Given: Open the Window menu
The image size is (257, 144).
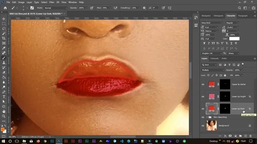Looking at the screenshot, I should click(72, 2).
